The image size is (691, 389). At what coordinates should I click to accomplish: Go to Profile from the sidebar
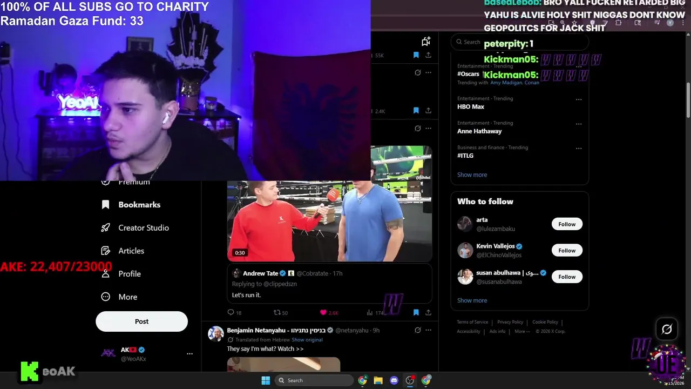(121, 274)
